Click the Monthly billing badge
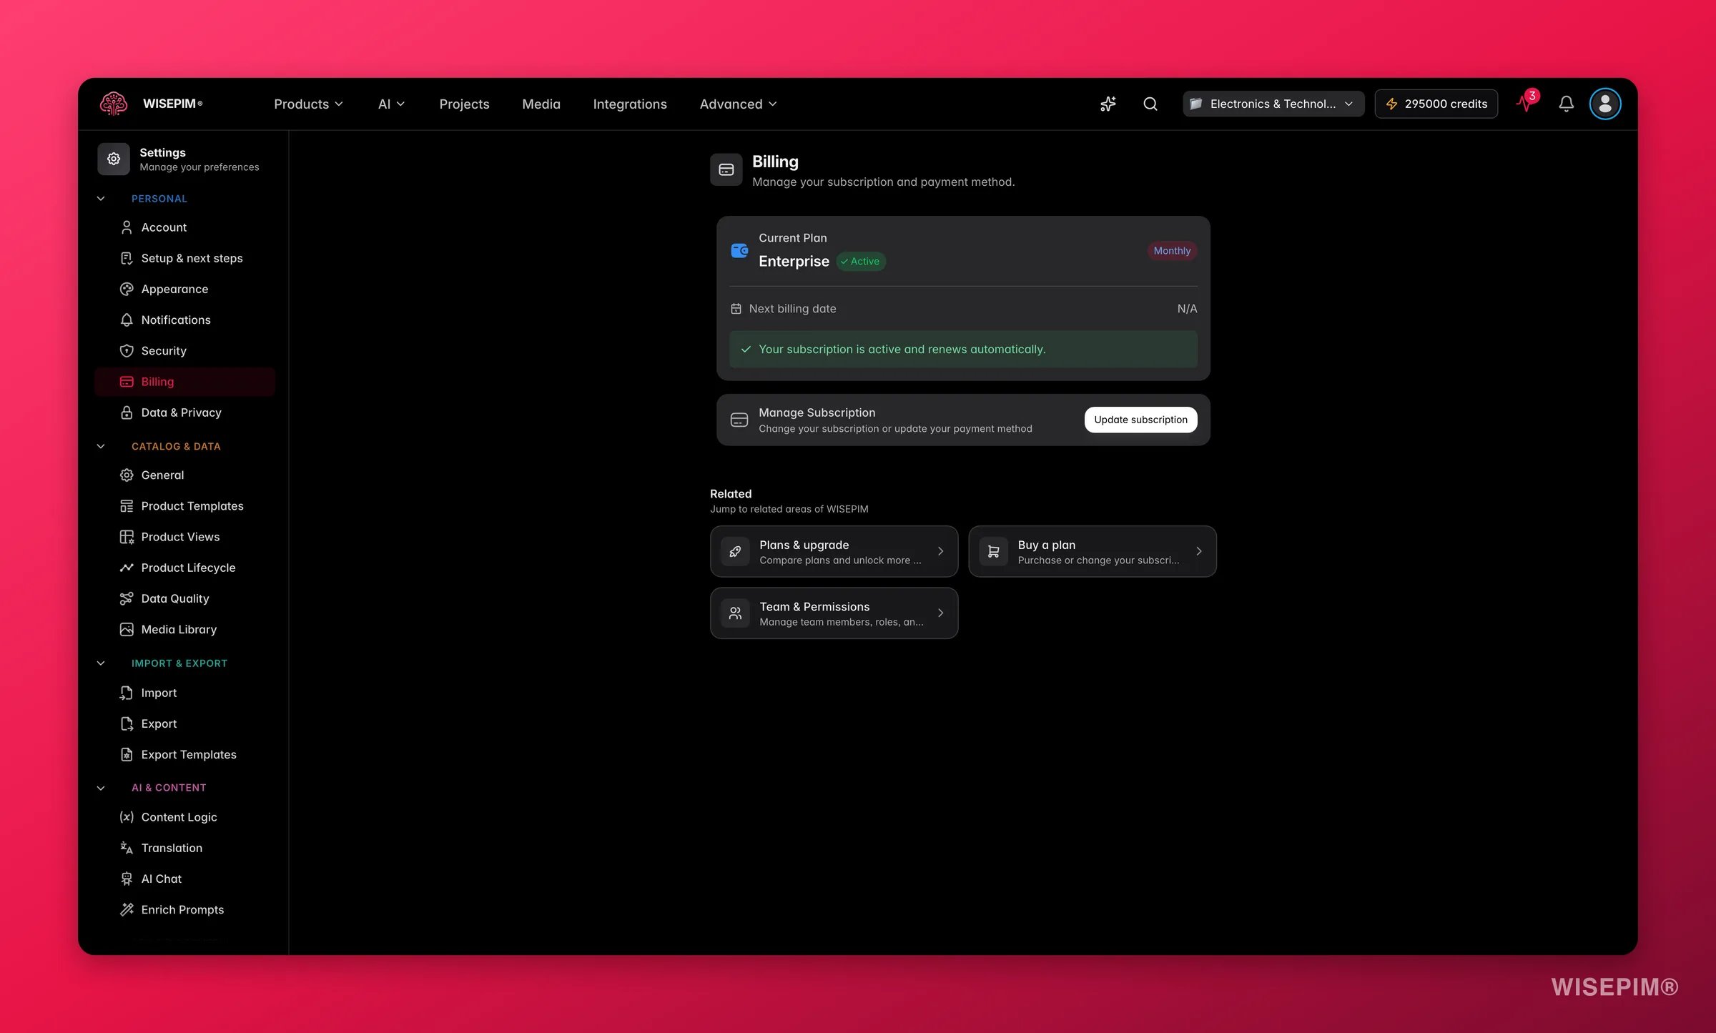Image resolution: width=1716 pixels, height=1033 pixels. pyautogui.click(x=1172, y=251)
